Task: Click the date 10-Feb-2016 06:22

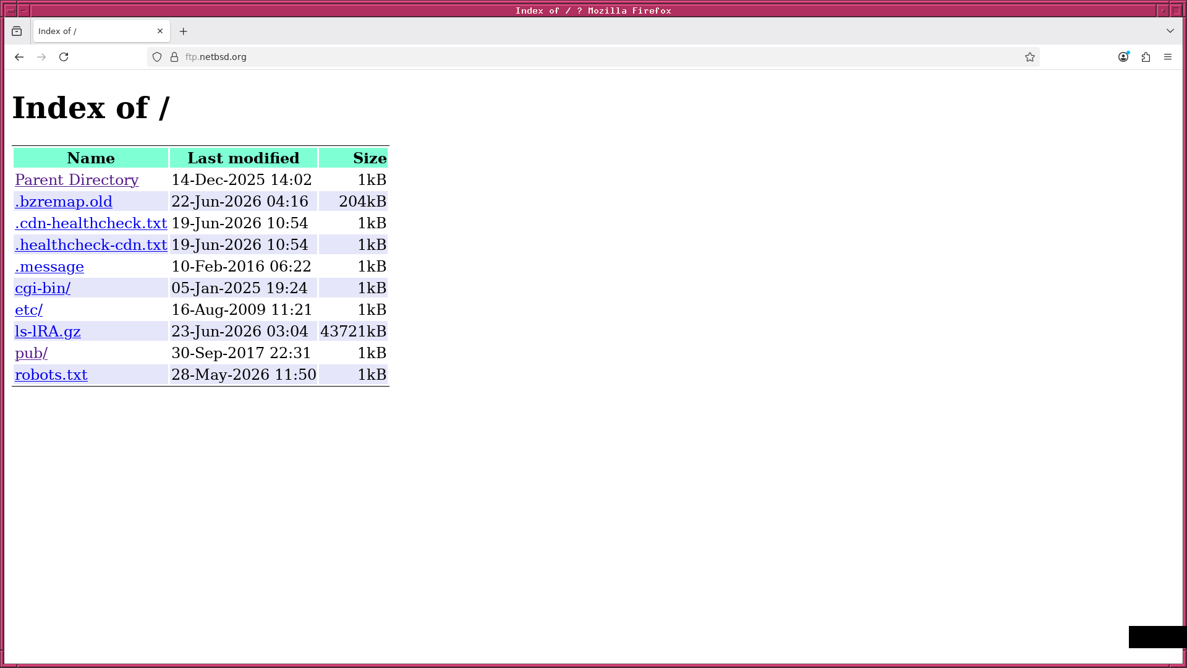Action: click(x=241, y=267)
